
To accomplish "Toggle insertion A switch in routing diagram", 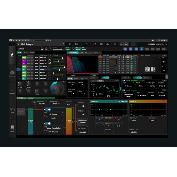I will tap(48, 110).
